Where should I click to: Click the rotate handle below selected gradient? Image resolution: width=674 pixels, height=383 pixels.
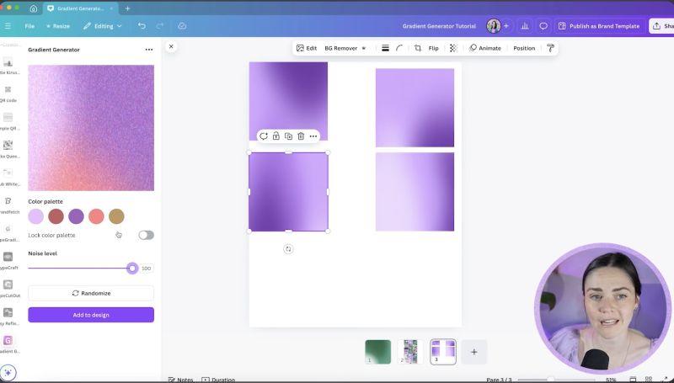(x=288, y=249)
